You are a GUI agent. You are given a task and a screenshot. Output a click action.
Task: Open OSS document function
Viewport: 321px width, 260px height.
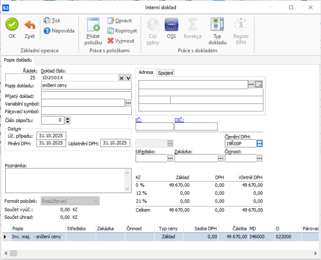[x=171, y=25]
